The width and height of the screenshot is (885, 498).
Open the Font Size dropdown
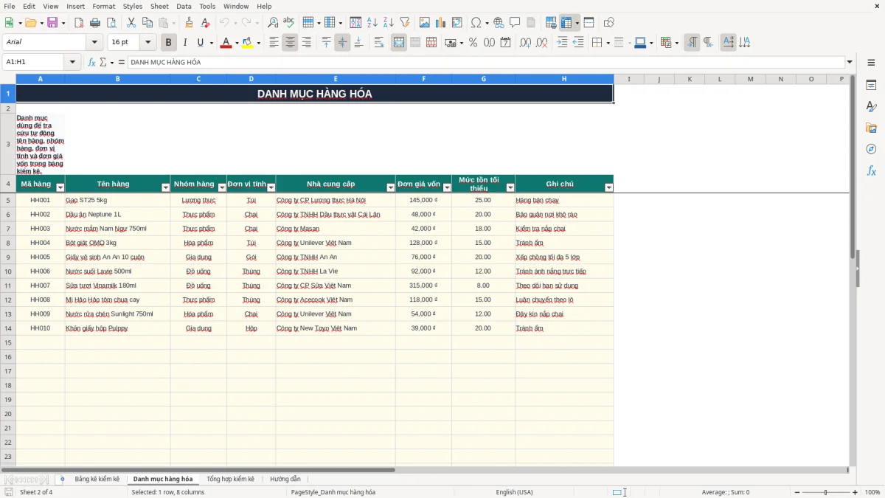148,43
